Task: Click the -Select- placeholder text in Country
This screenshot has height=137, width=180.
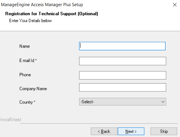Action: pos(87,102)
